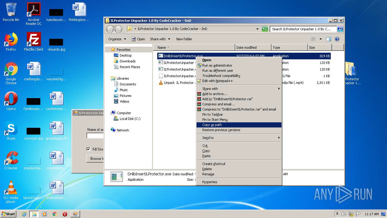This screenshot has width=387, height=218.
Task: Click Explorer refresh button next to address
Action: point(265,29)
